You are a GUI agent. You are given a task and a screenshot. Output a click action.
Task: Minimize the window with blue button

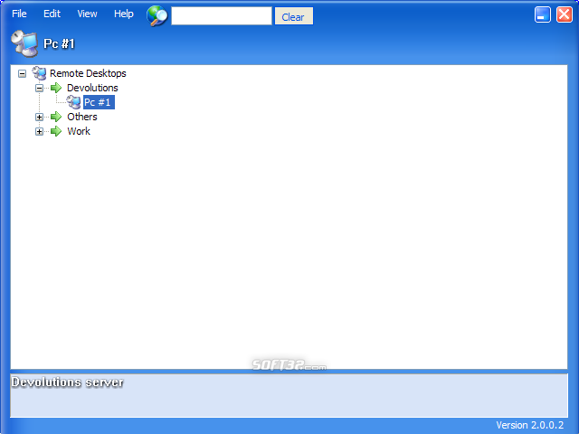543,14
